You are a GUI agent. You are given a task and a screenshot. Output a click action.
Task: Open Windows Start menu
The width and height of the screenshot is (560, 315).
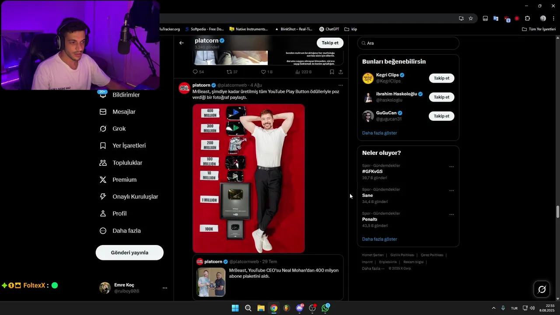(235, 308)
